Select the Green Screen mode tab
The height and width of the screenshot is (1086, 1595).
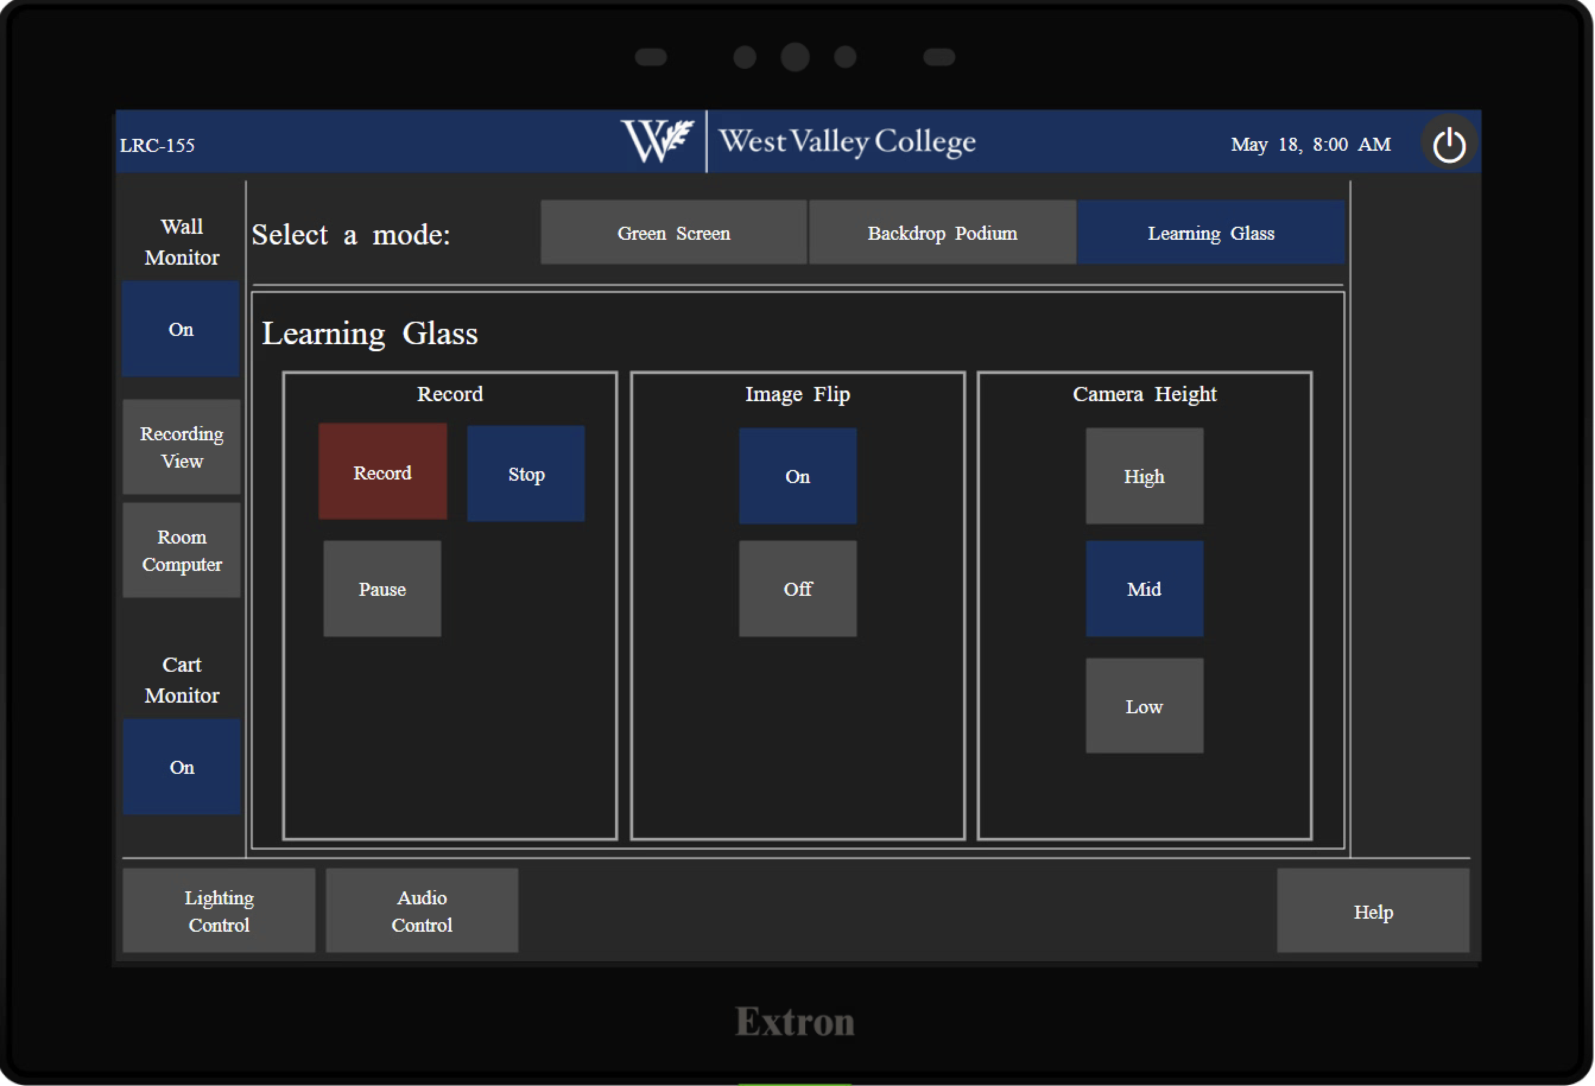[x=673, y=233]
